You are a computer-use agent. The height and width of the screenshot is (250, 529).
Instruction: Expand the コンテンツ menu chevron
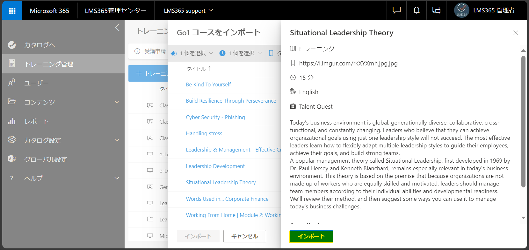point(117,102)
